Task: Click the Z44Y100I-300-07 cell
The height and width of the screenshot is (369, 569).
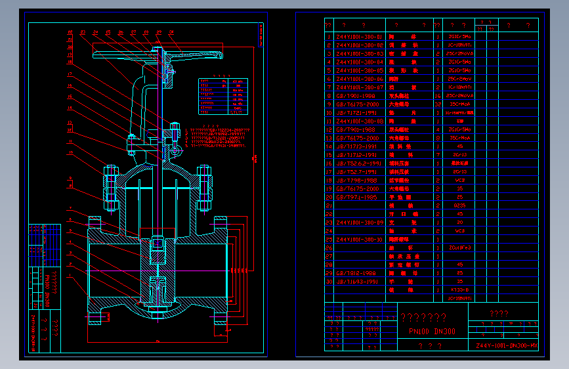Action: 359,87
